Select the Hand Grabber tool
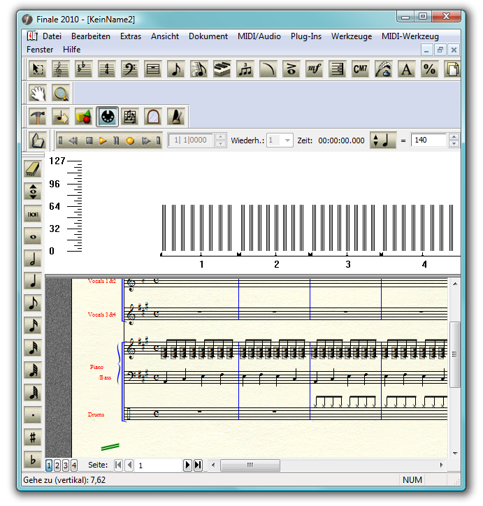 point(38,93)
